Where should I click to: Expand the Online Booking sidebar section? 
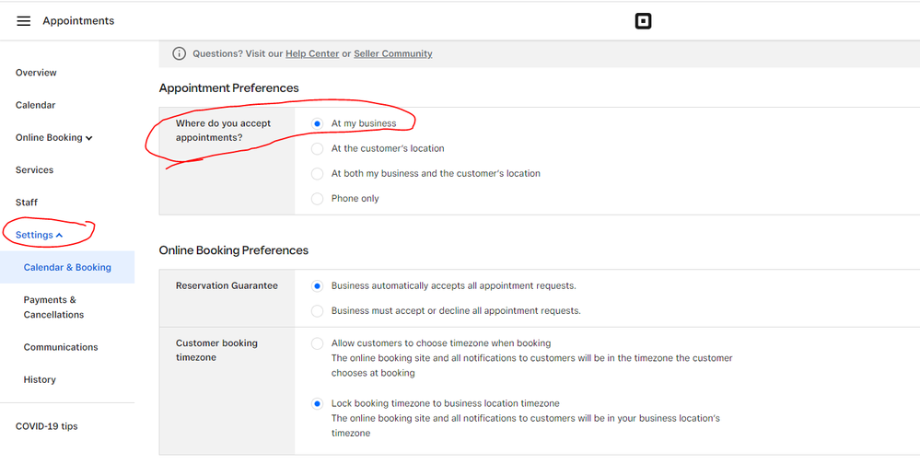(x=53, y=138)
